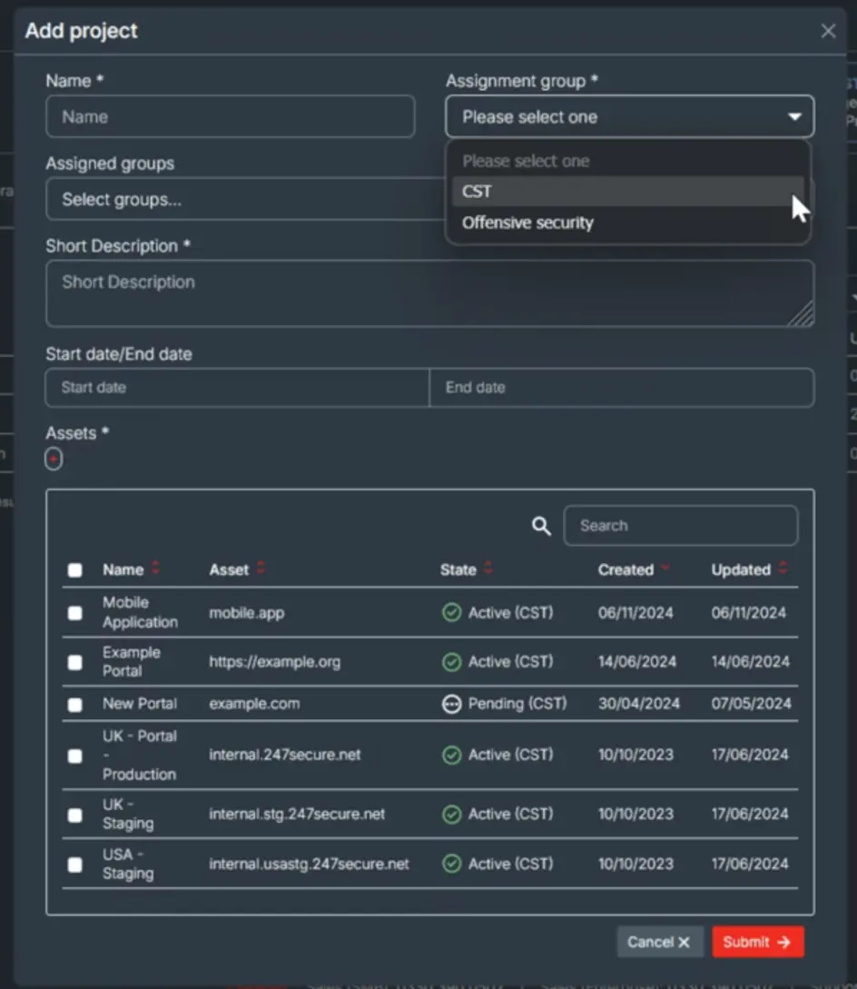Check the New Portal row checkbox
Screen dimensions: 857x989
point(75,705)
